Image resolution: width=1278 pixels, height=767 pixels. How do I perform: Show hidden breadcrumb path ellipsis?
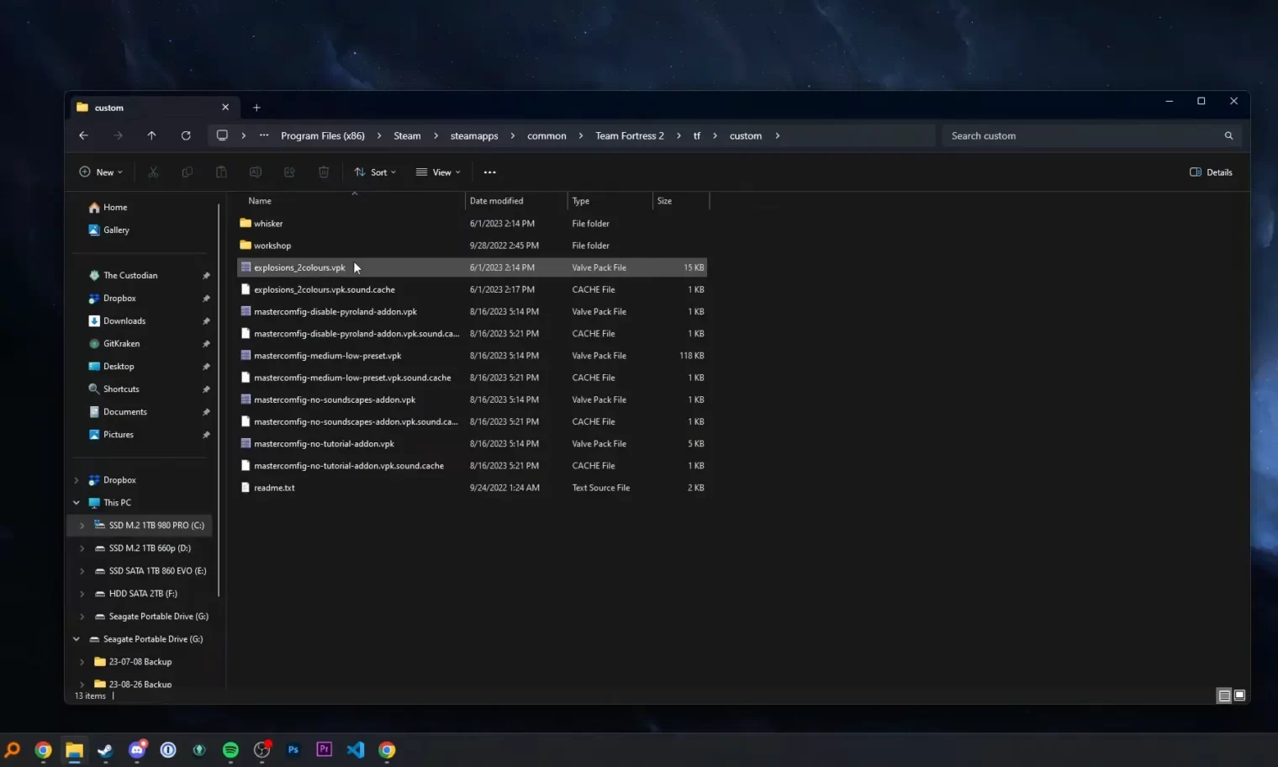[264, 135]
